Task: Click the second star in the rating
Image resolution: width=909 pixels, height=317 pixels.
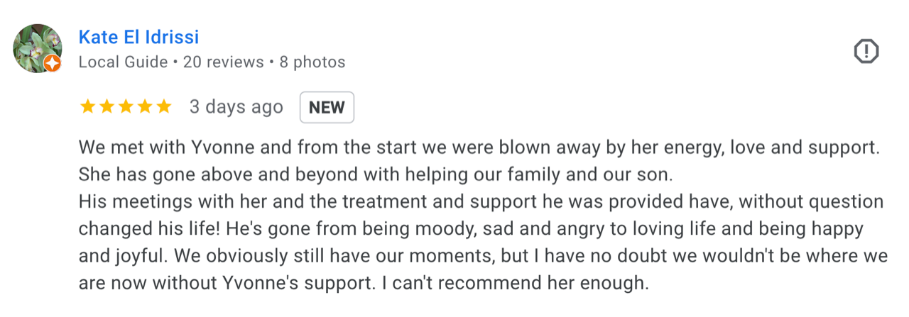Action: (x=107, y=107)
